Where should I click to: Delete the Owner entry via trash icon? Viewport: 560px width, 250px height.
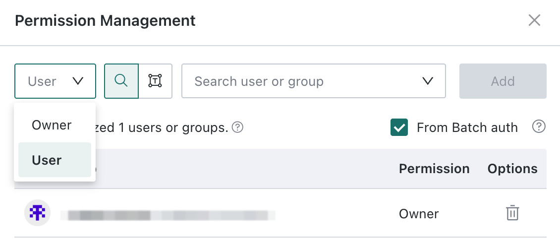(x=512, y=213)
